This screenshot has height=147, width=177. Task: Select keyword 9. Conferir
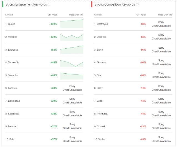pos(100,126)
